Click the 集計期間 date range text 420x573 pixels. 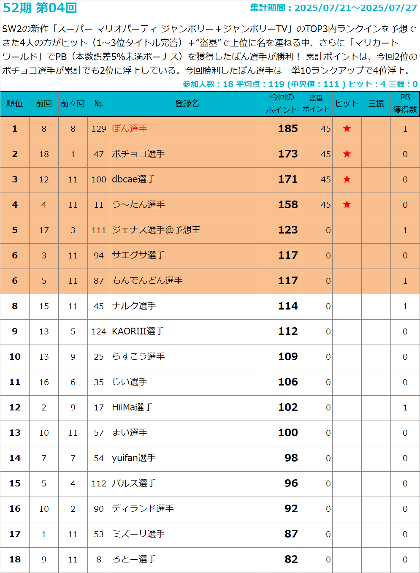[333, 8]
